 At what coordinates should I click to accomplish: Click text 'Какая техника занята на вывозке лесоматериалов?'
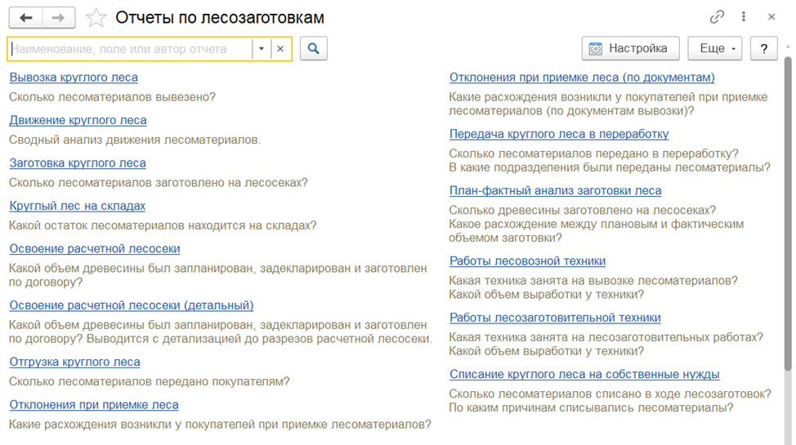pos(593,281)
